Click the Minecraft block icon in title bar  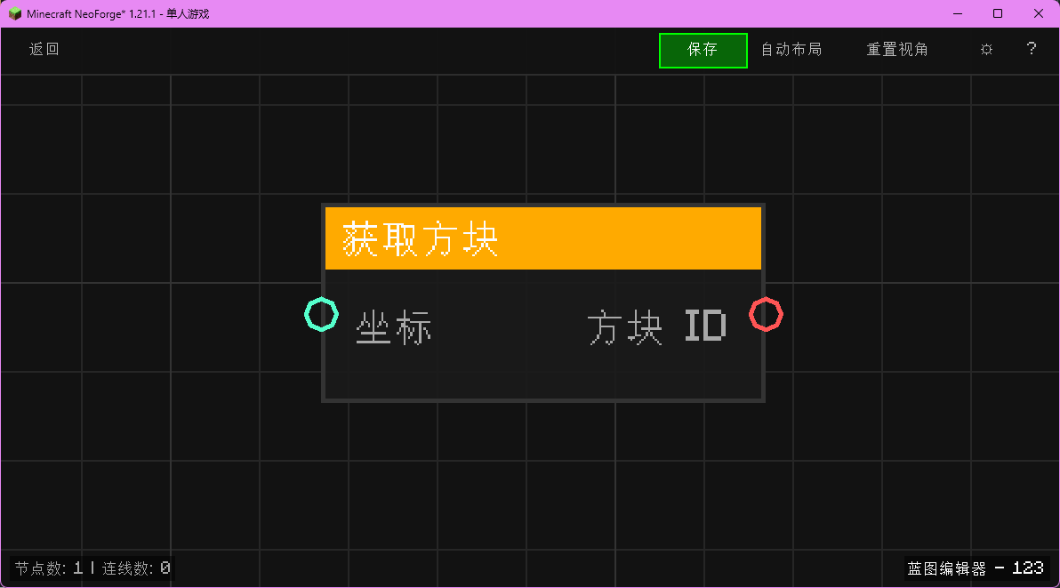coord(14,13)
